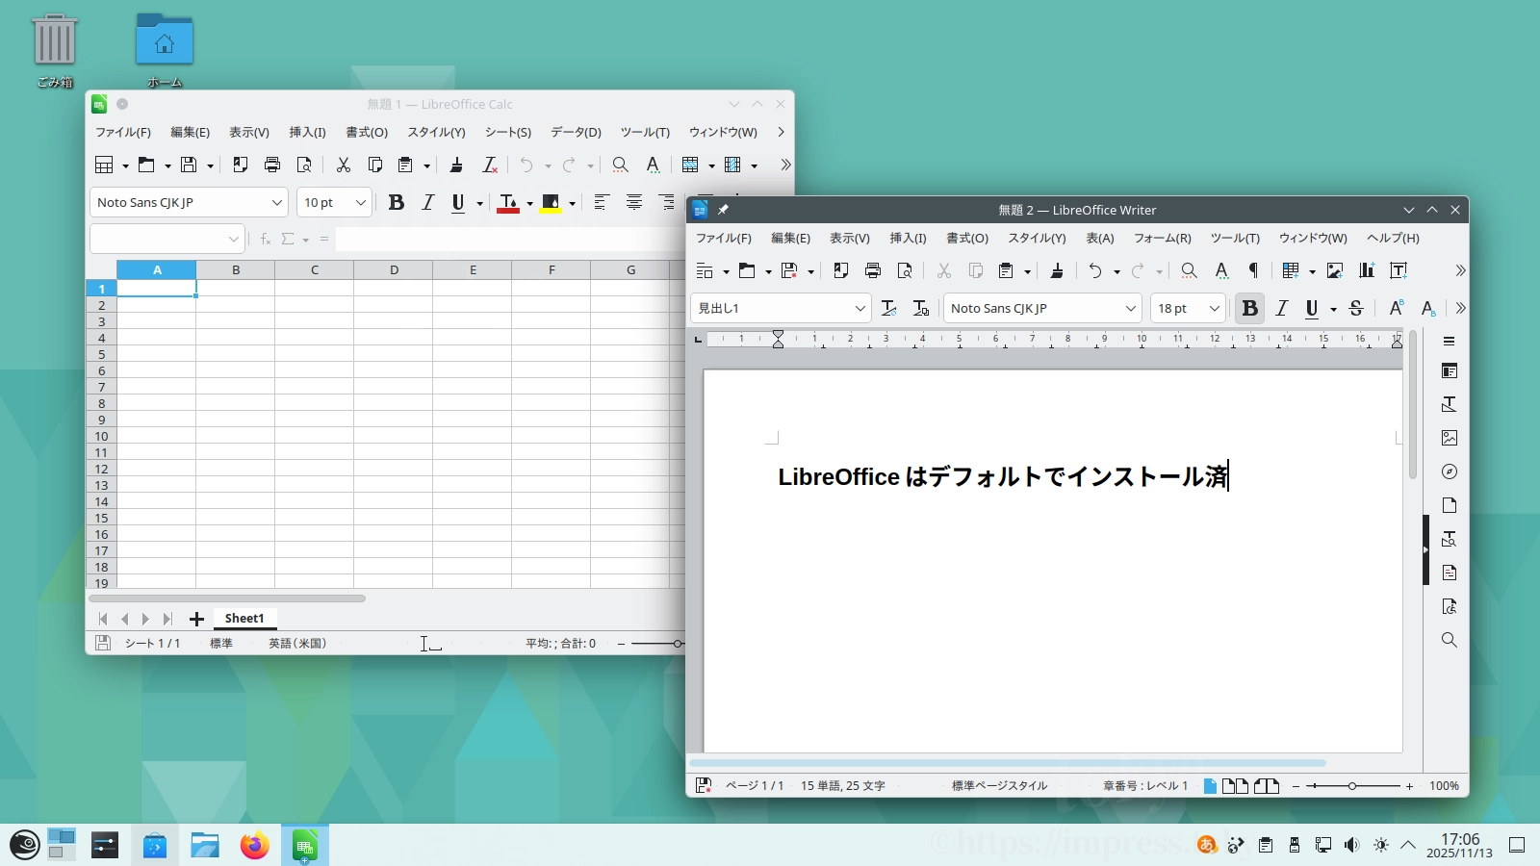Click Writer zoom slider handle
The width and height of the screenshot is (1540, 866).
1352,786
